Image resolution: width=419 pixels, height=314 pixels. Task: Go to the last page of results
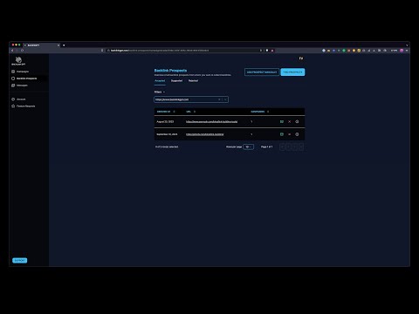click(301, 147)
